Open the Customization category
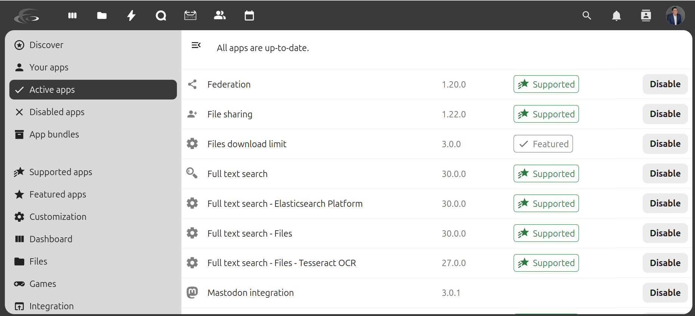 click(x=93, y=217)
